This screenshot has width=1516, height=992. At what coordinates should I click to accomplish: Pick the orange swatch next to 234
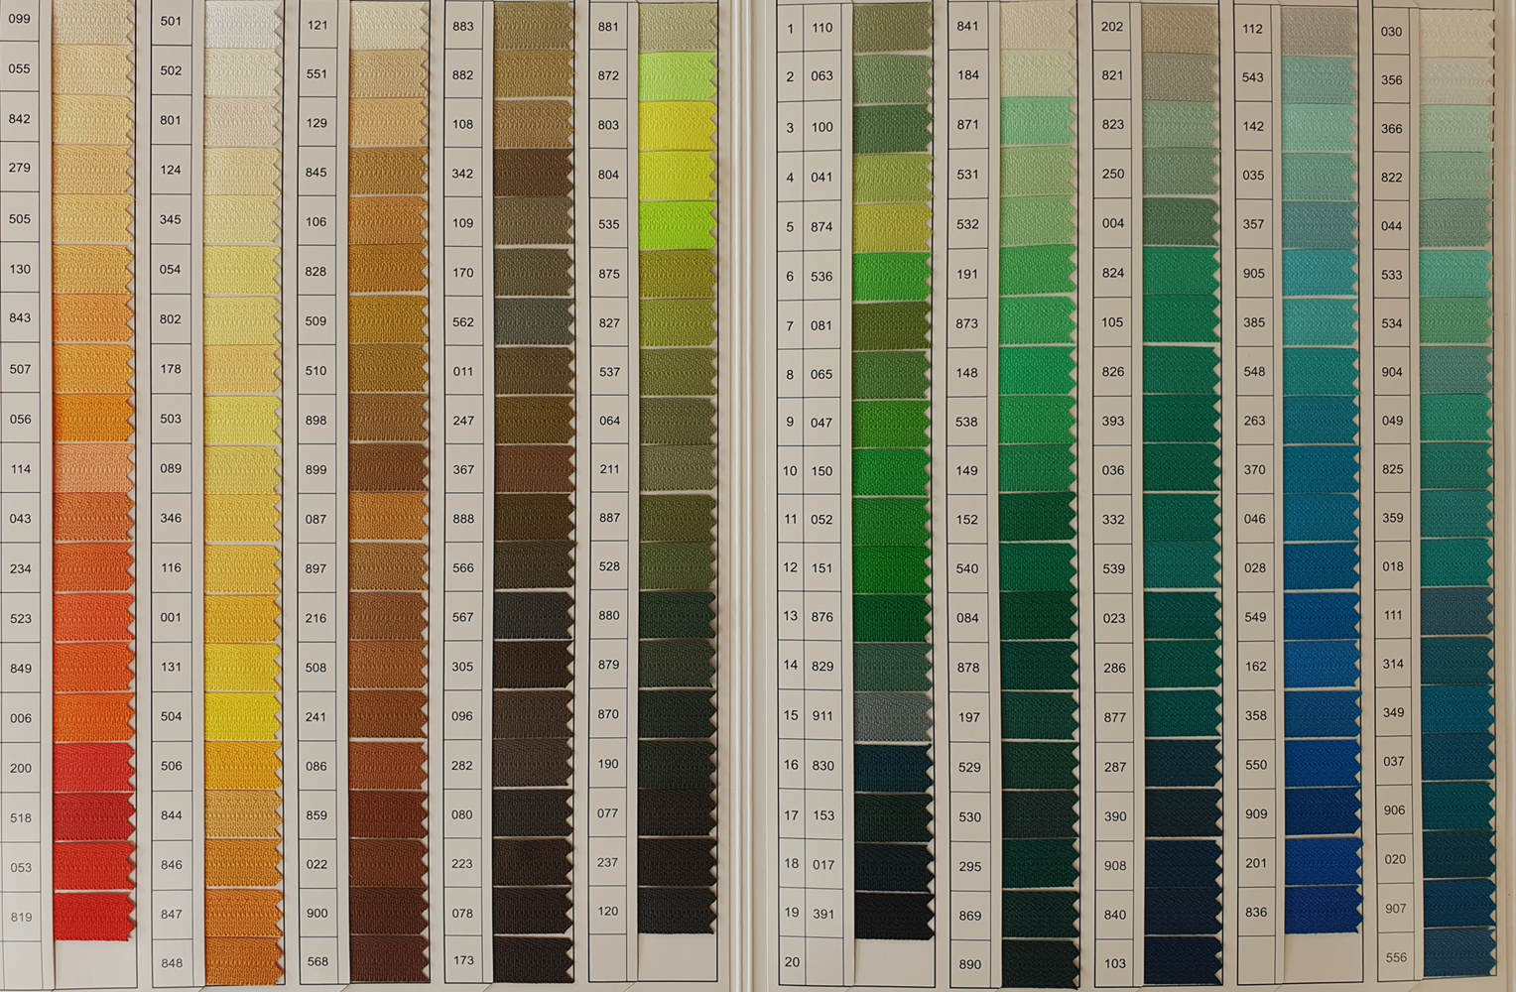(93, 568)
